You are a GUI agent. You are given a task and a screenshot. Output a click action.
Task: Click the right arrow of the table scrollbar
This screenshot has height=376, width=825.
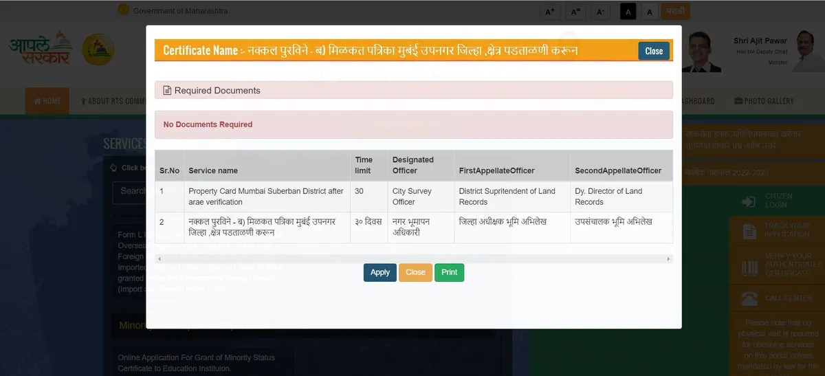[x=668, y=259]
